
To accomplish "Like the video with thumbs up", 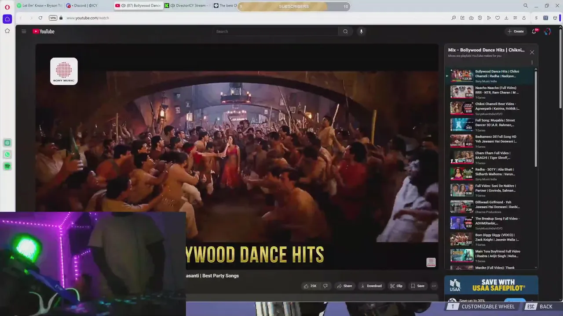I will [x=310, y=286].
